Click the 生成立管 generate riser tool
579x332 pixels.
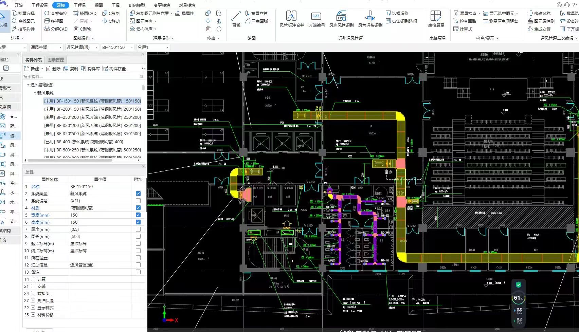[539, 29]
